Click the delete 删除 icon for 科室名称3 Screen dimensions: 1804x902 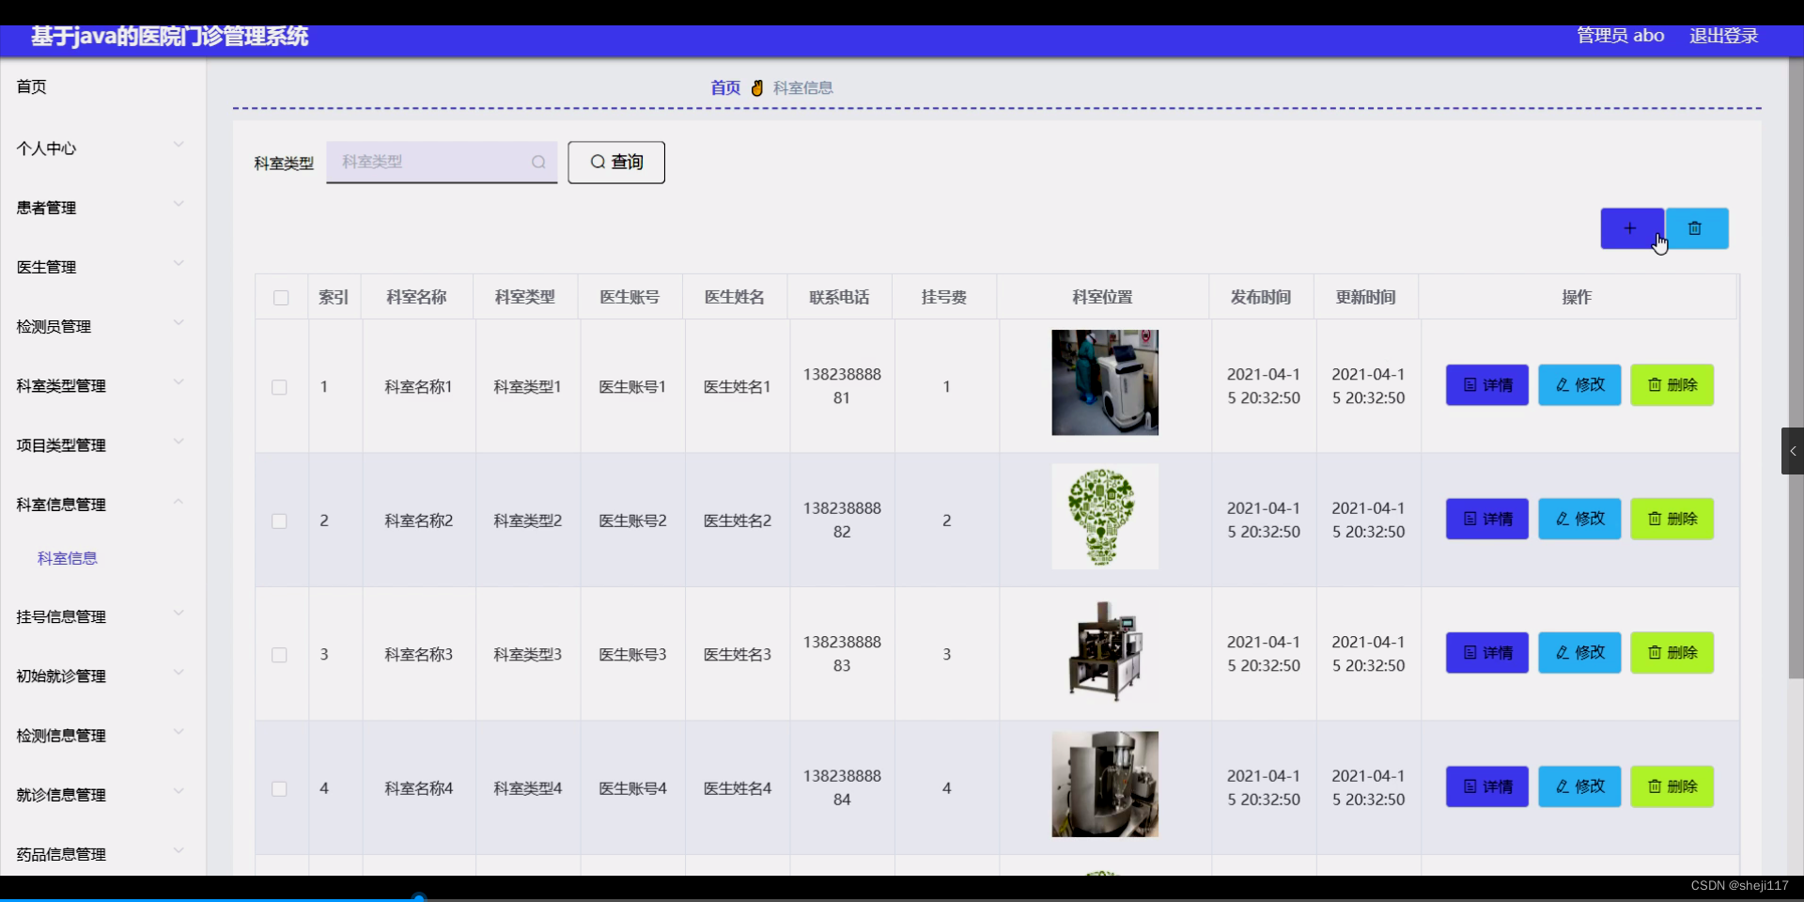pyautogui.click(x=1656, y=653)
